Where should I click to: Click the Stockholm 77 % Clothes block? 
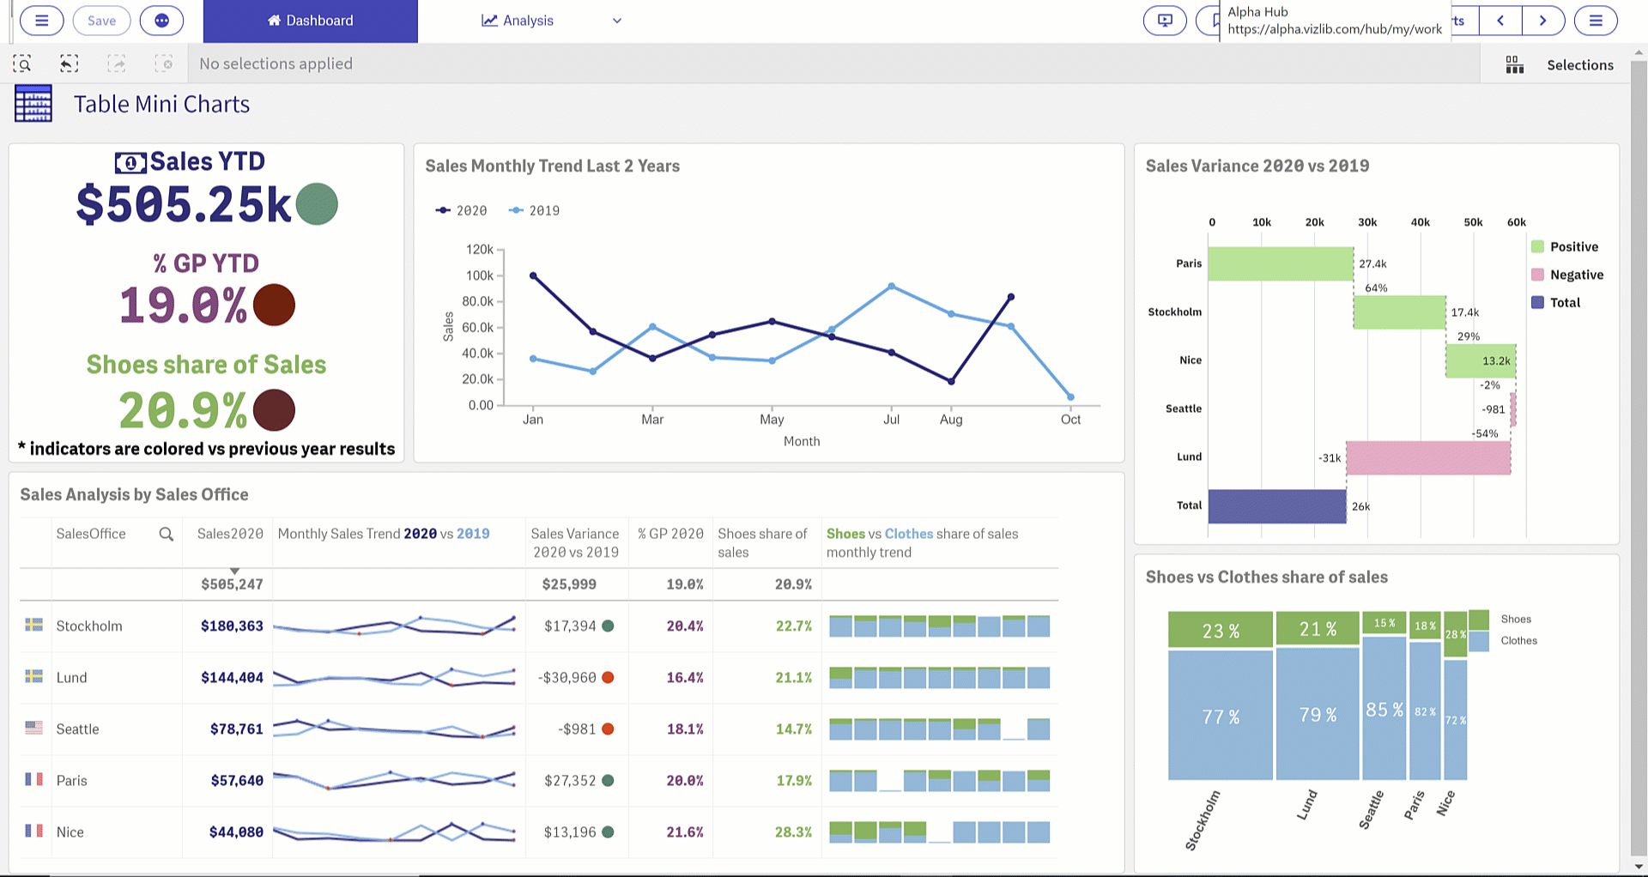1221,716
